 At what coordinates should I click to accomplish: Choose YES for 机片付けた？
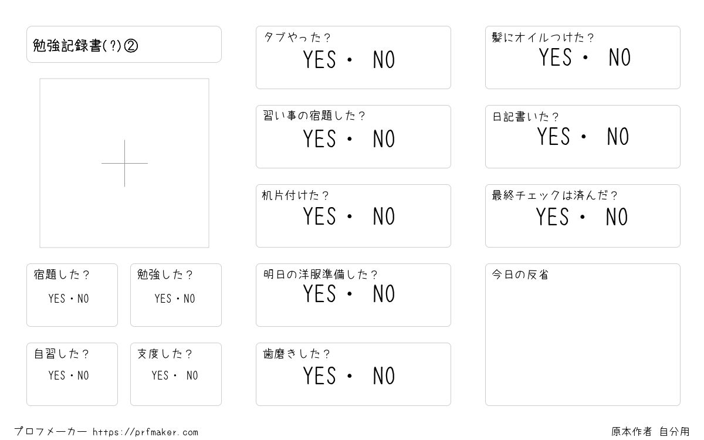(x=320, y=216)
